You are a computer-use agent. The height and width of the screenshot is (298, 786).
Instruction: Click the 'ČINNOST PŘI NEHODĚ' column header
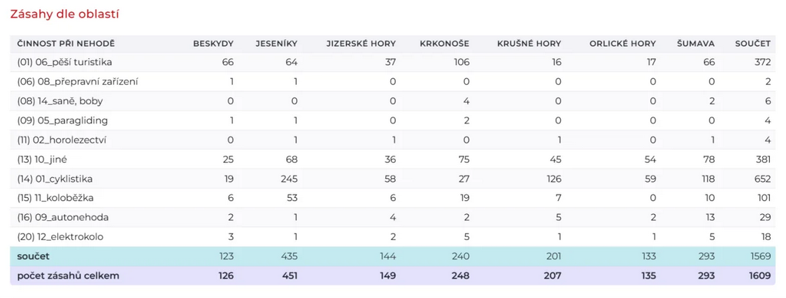(x=66, y=43)
